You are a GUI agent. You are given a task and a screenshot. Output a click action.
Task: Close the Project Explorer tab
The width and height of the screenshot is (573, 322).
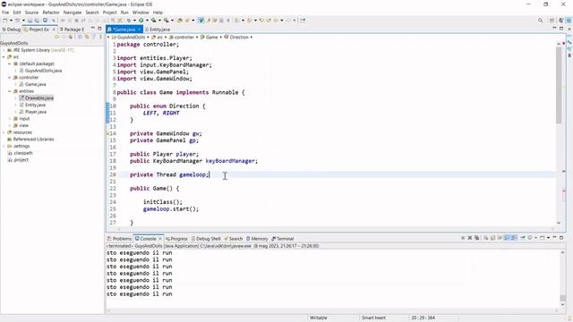(54, 30)
